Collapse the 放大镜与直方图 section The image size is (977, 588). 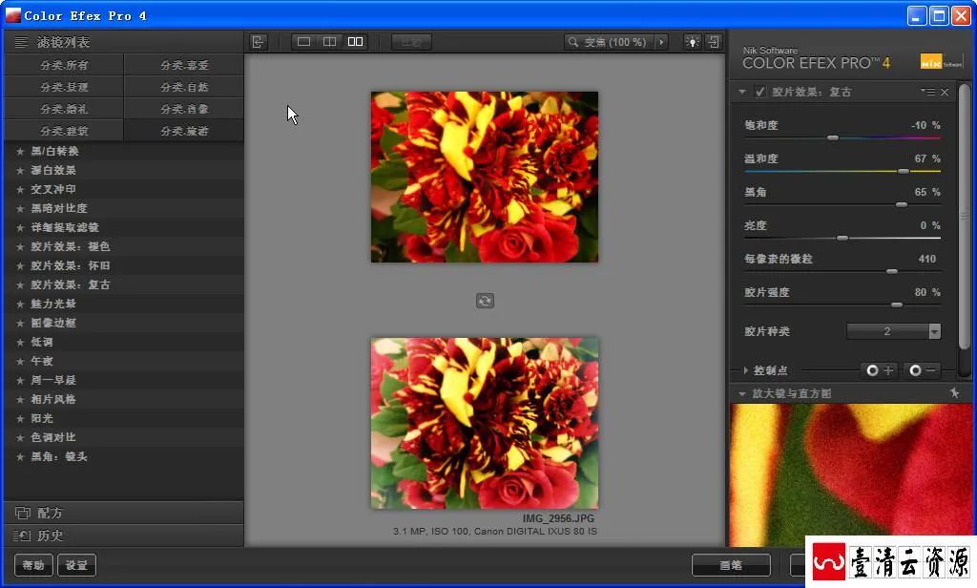pyautogui.click(x=742, y=393)
